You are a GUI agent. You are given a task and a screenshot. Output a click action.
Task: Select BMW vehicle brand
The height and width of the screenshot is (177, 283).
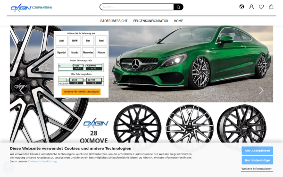pos(75,41)
